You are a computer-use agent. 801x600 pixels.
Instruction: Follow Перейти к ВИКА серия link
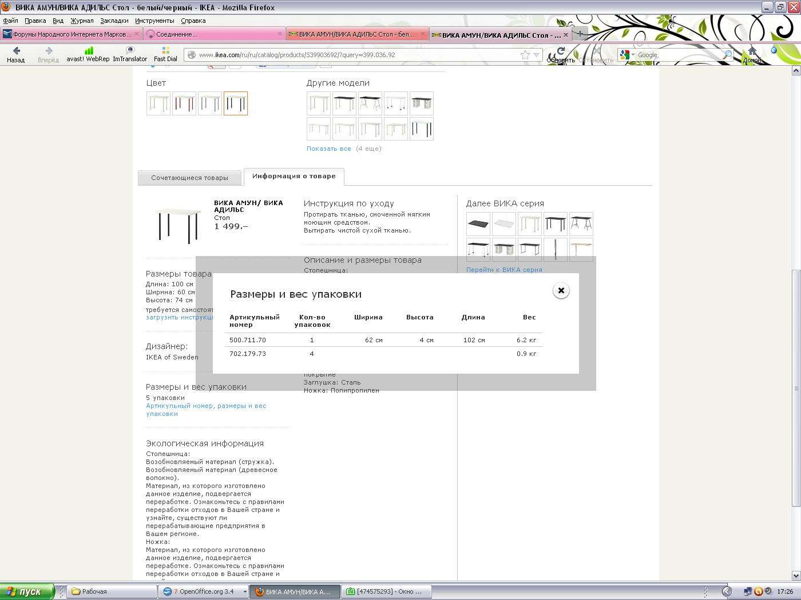[x=504, y=270]
